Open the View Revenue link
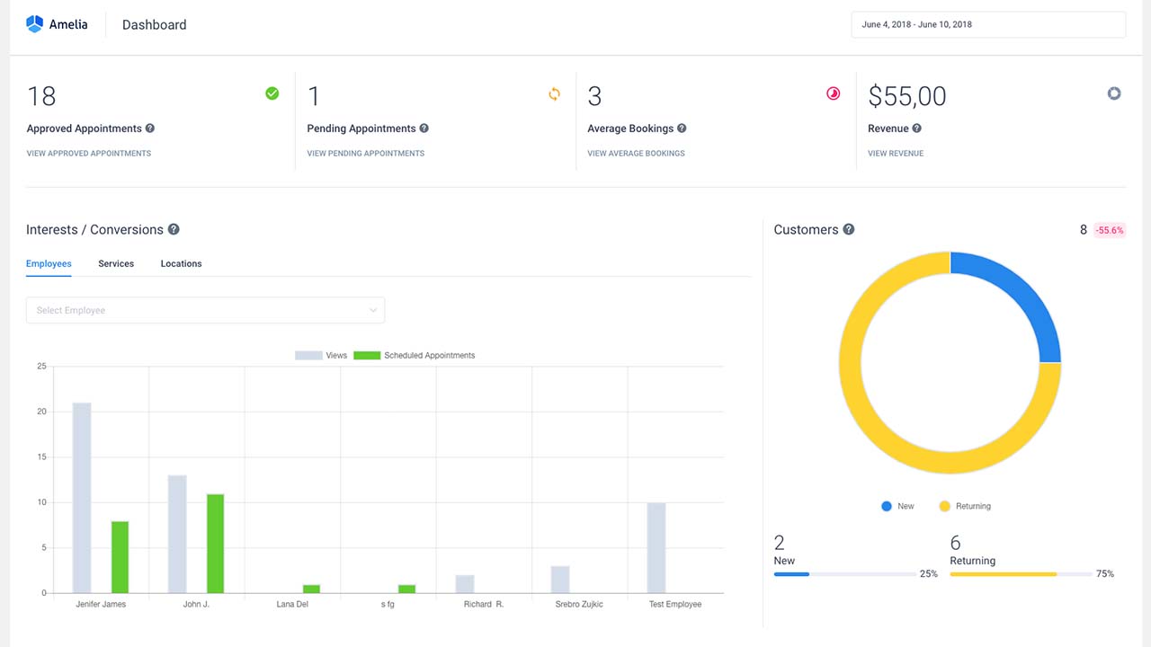The width and height of the screenshot is (1151, 647). click(896, 154)
